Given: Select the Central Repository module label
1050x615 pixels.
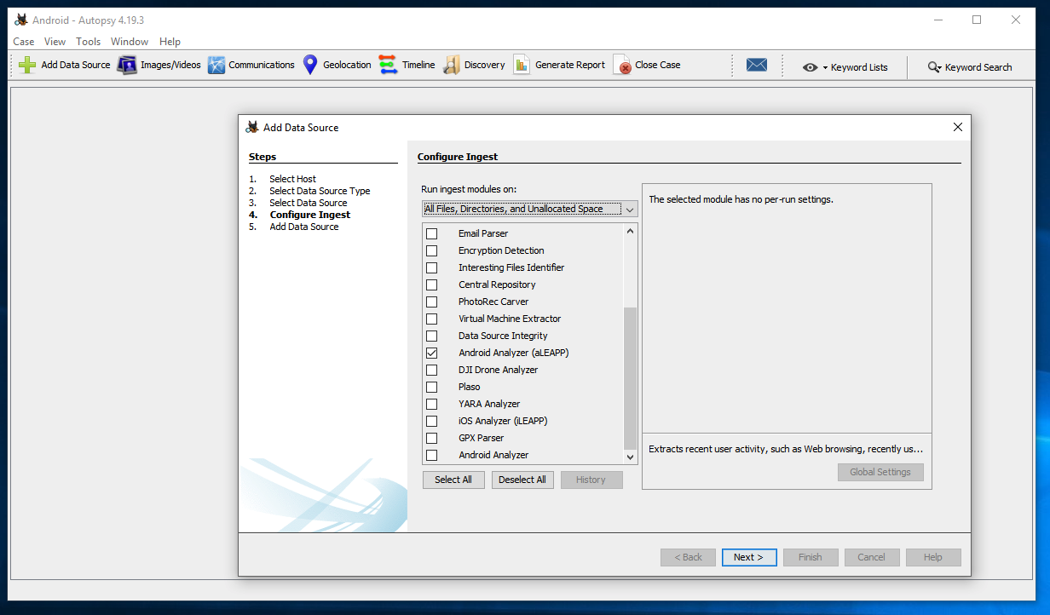Looking at the screenshot, I should tap(497, 285).
